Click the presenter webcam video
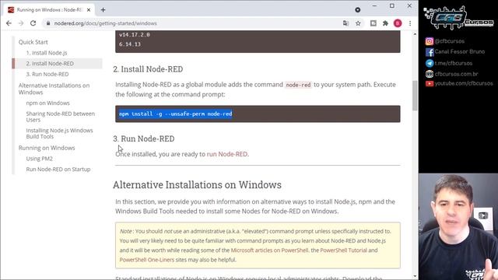The image size is (498, 280). [x=458, y=226]
